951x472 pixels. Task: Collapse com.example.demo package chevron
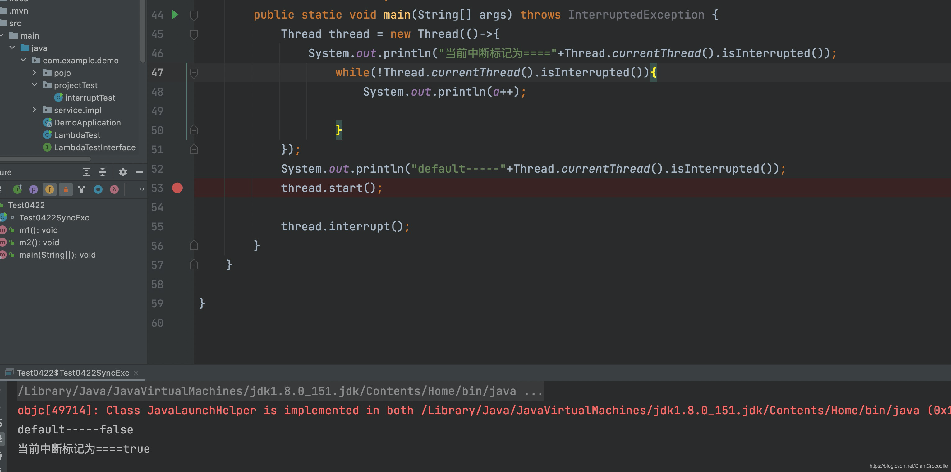(23, 60)
